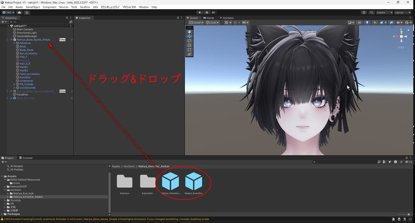
Task: Click the Hierarchy search-by-type icon
Action: pos(71,22)
